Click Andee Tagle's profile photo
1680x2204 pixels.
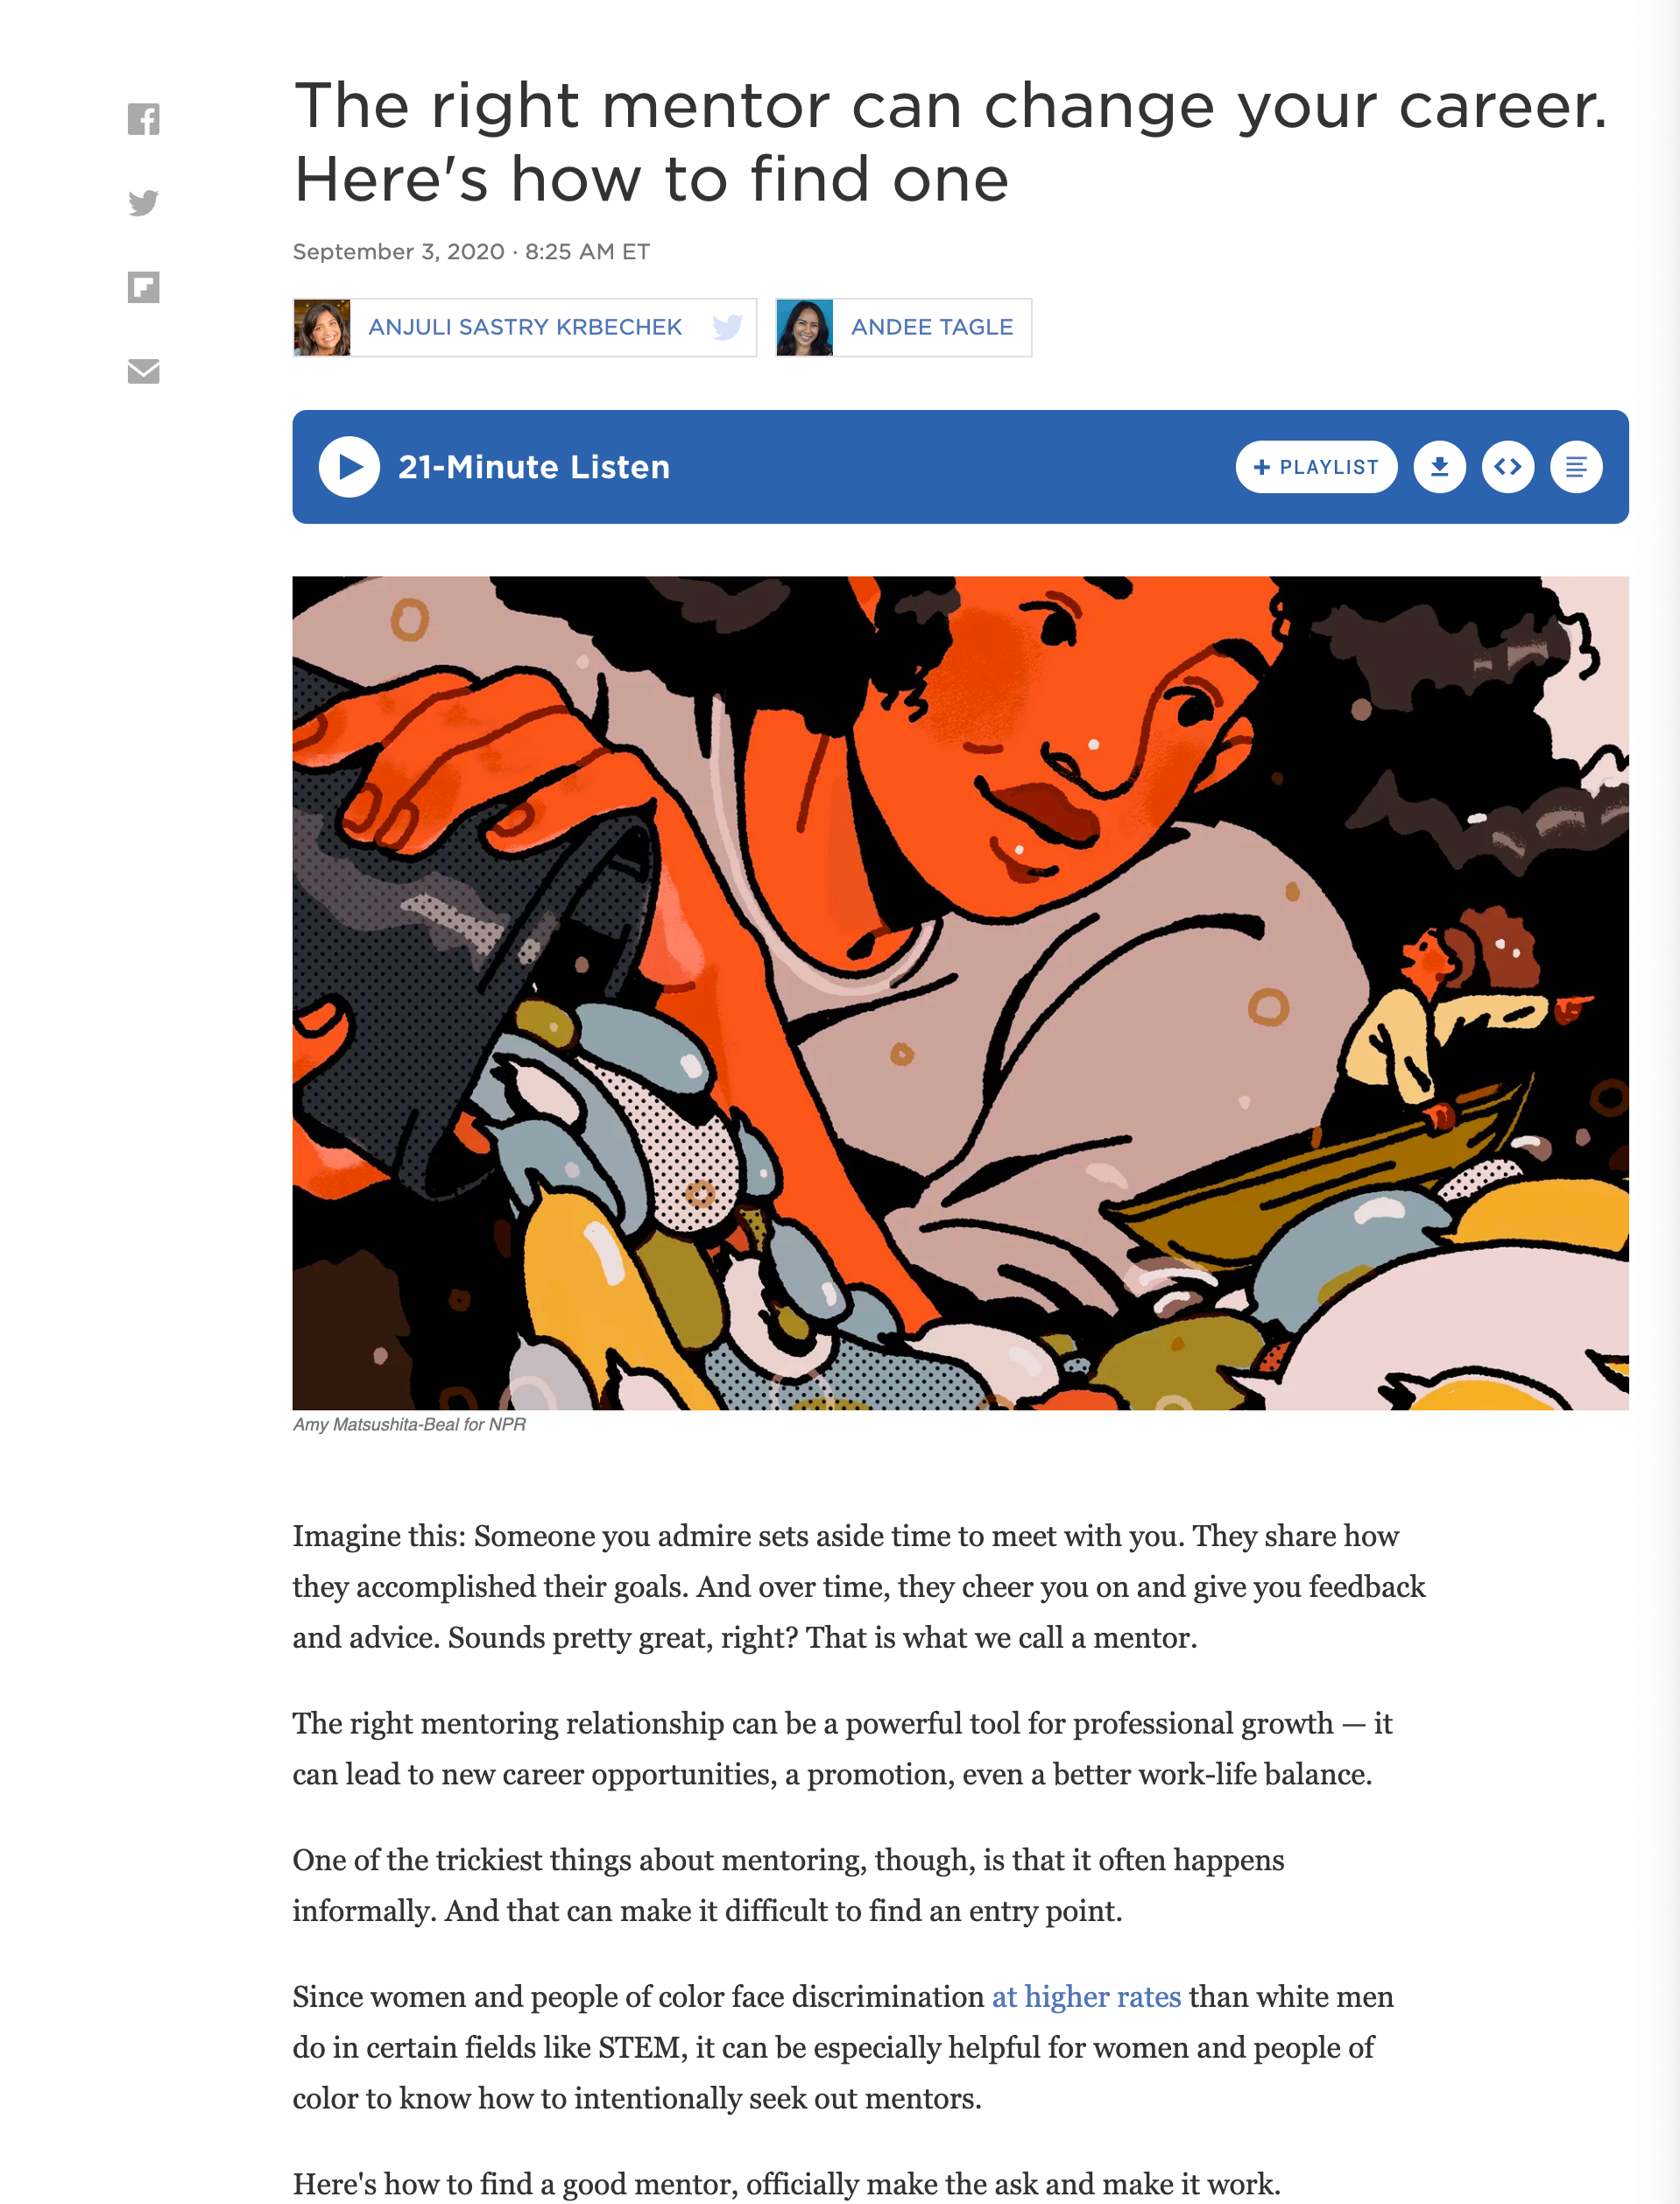coord(805,327)
